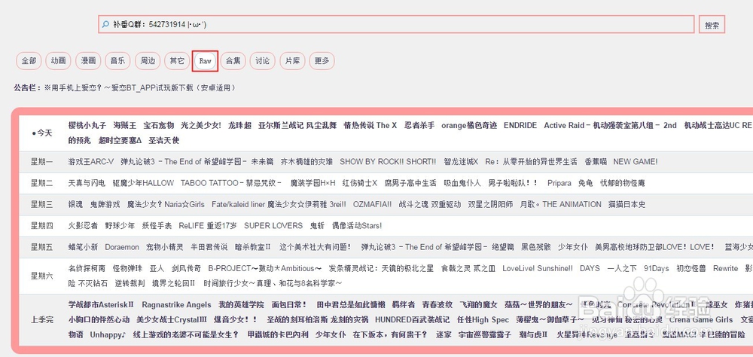Select the 音乐 category tab
The height and width of the screenshot is (357, 753).
click(117, 61)
